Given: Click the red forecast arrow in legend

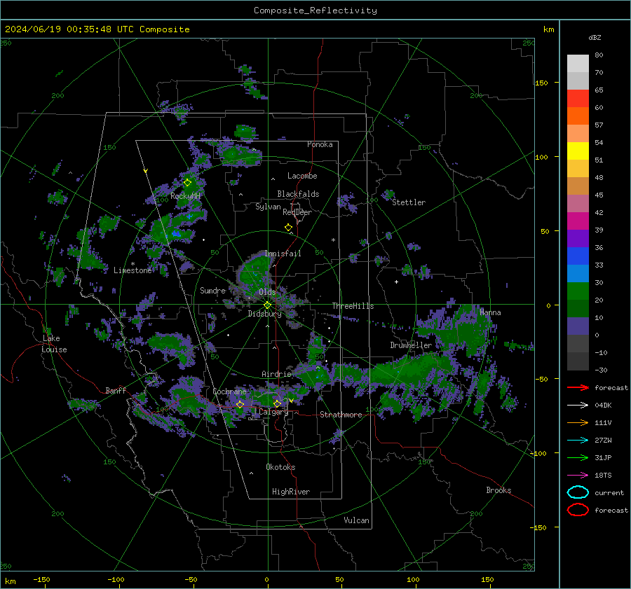Looking at the screenshot, I should click(578, 387).
